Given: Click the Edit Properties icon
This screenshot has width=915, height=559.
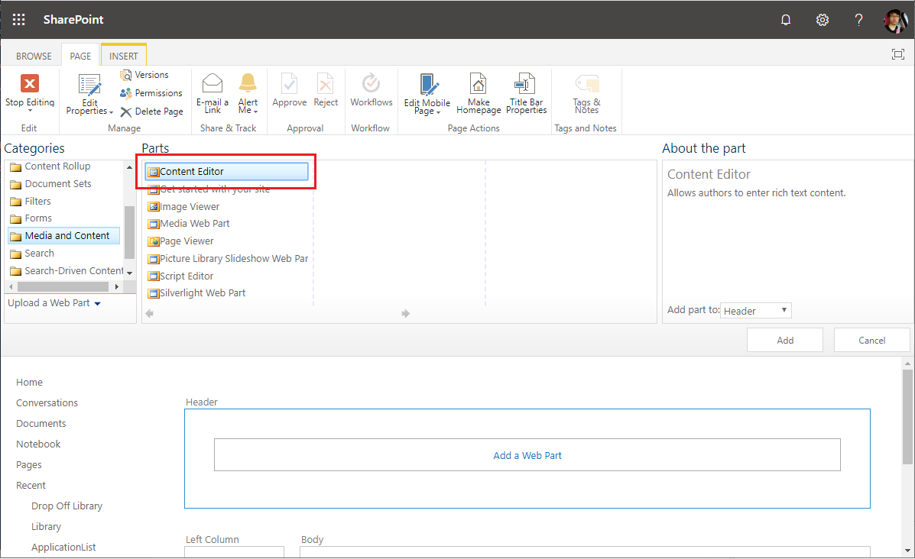Looking at the screenshot, I should click(90, 85).
